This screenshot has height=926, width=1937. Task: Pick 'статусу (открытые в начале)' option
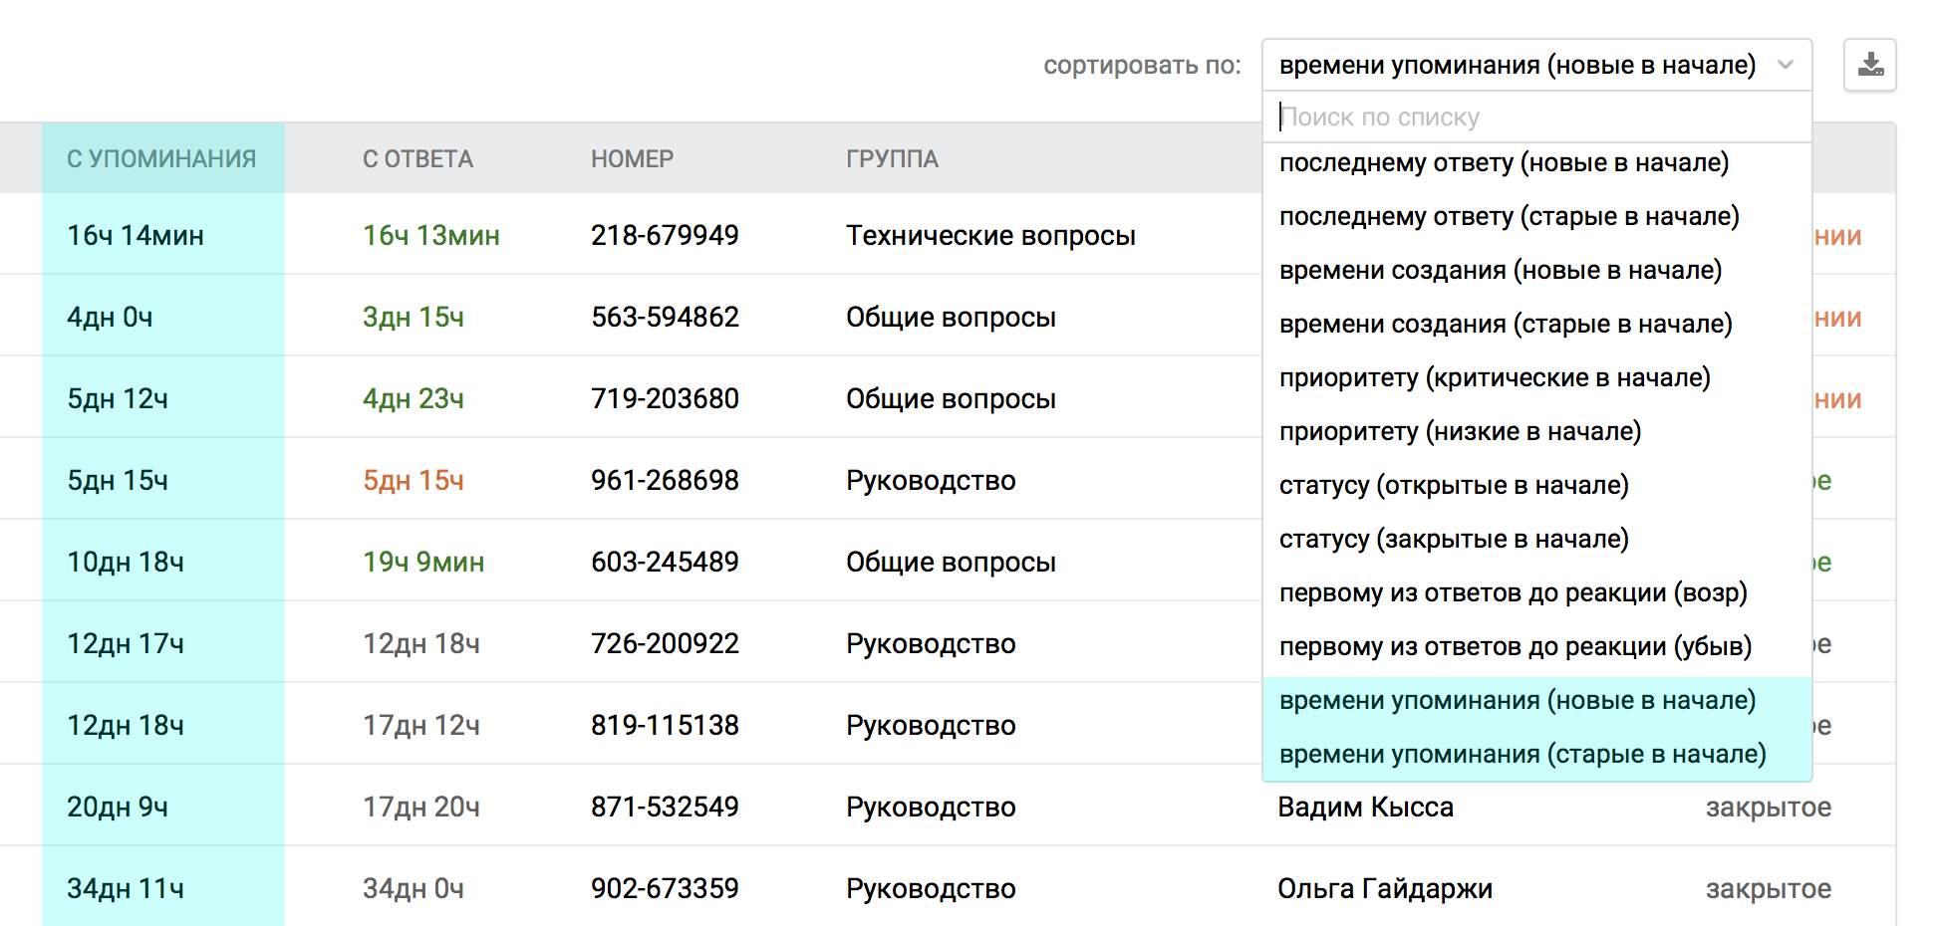(x=1454, y=485)
